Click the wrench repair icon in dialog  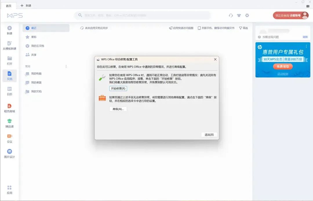click(102, 78)
